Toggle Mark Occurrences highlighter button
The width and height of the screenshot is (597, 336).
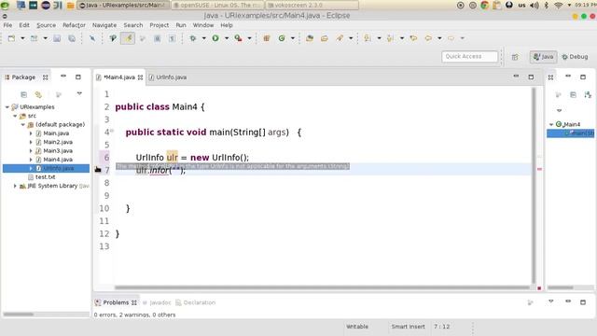pyautogui.click(x=128, y=38)
